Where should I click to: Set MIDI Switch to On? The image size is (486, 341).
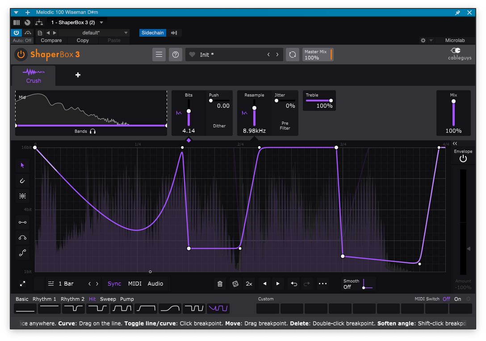click(x=458, y=299)
